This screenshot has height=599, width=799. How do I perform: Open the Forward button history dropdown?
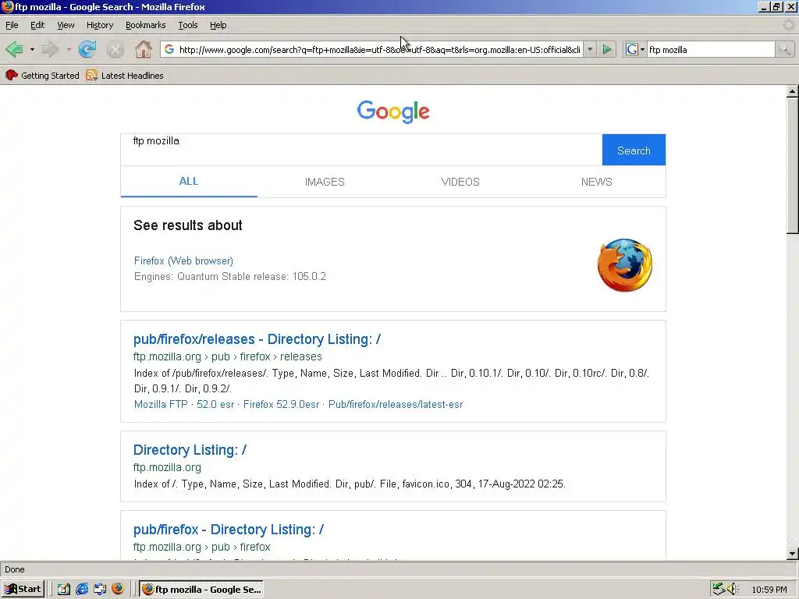click(69, 49)
